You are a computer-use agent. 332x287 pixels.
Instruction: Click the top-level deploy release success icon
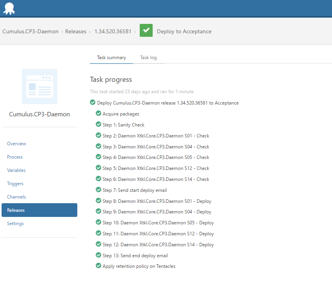[93, 103]
